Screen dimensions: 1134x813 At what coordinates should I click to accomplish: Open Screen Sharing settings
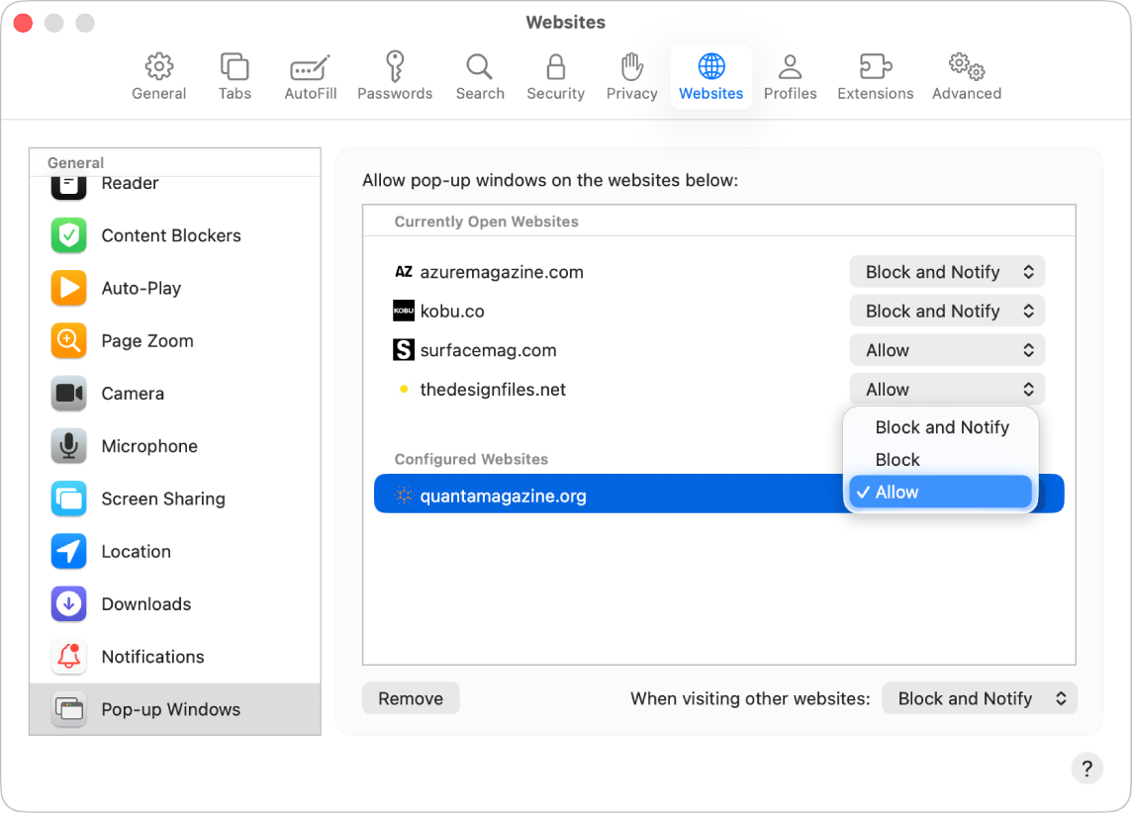[162, 499]
